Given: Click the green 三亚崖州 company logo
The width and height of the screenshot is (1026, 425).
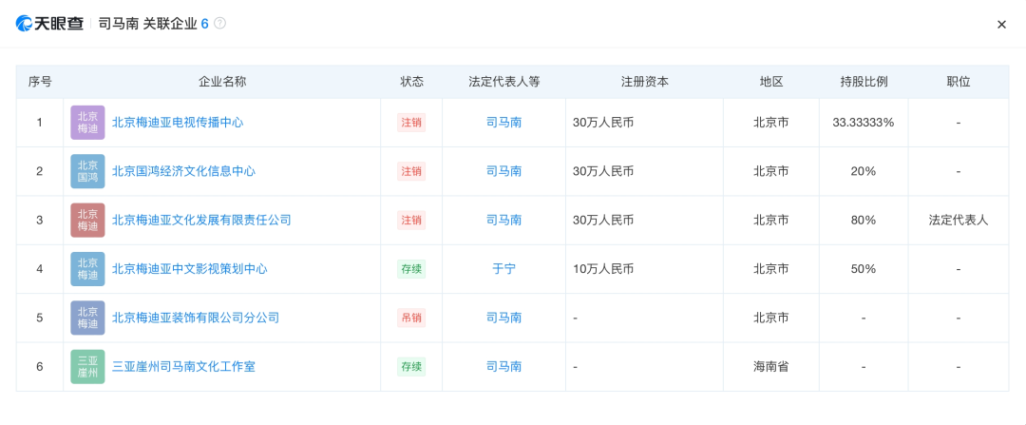Looking at the screenshot, I should click(87, 367).
